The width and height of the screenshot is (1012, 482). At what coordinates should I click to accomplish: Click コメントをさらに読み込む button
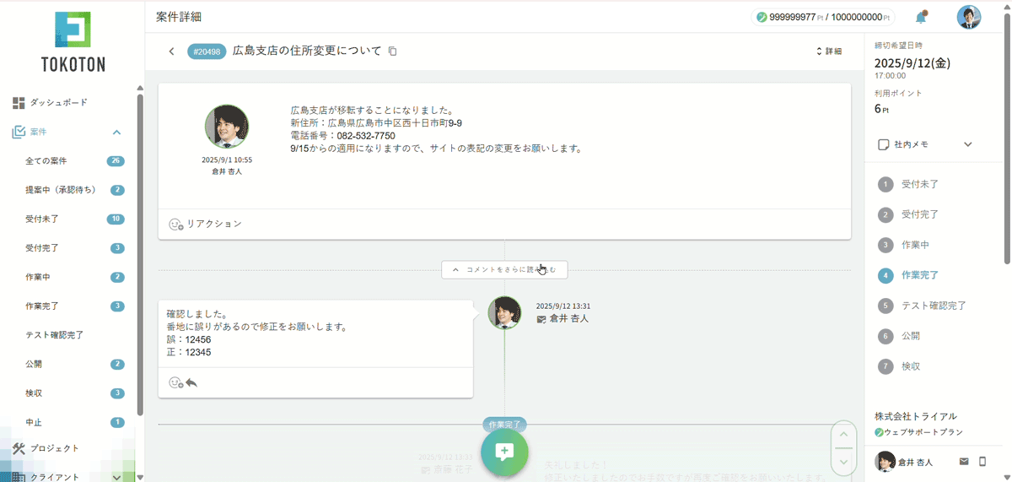pos(504,270)
